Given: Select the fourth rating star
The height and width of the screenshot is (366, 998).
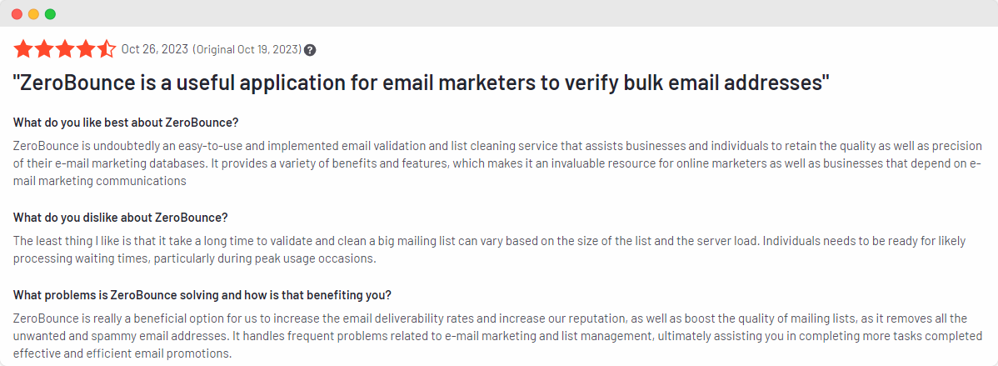Looking at the screenshot, I should coord(86,49).
